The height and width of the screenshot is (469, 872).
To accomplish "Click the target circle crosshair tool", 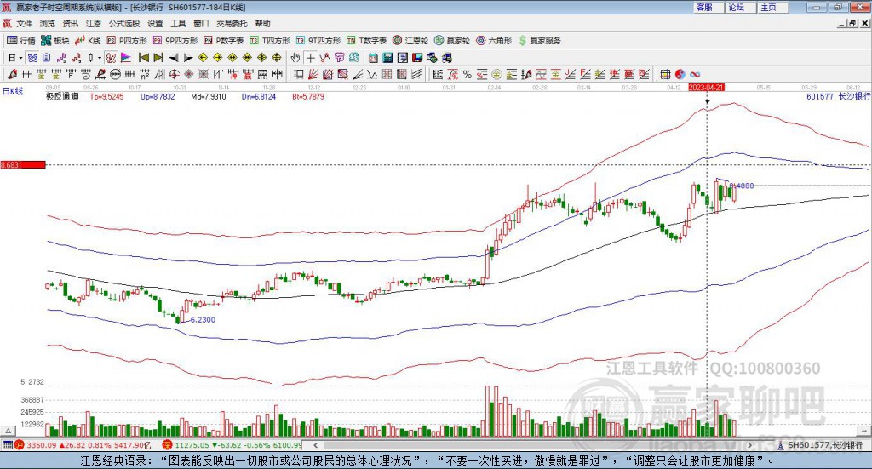I will click(x=174, y=74).
